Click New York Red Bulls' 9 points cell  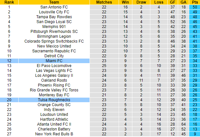coord(194,134)
